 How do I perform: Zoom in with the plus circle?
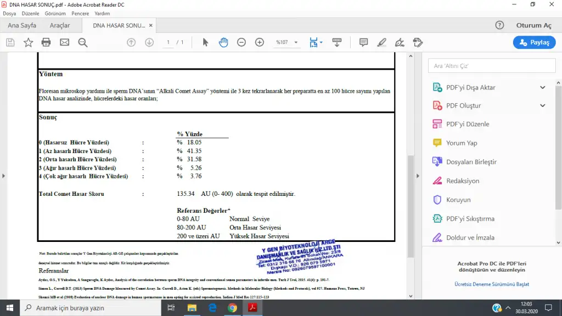[x=260, y=42]
